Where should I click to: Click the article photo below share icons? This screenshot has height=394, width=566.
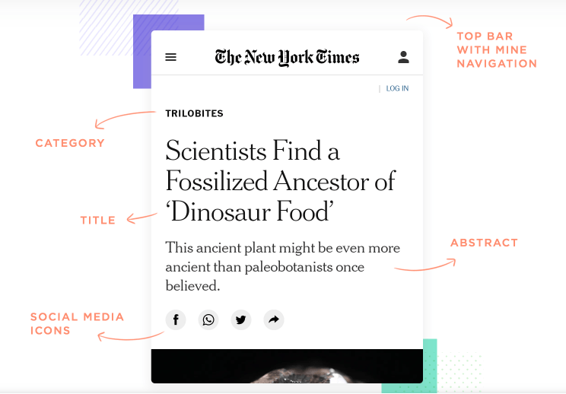(x=287, y=366)
